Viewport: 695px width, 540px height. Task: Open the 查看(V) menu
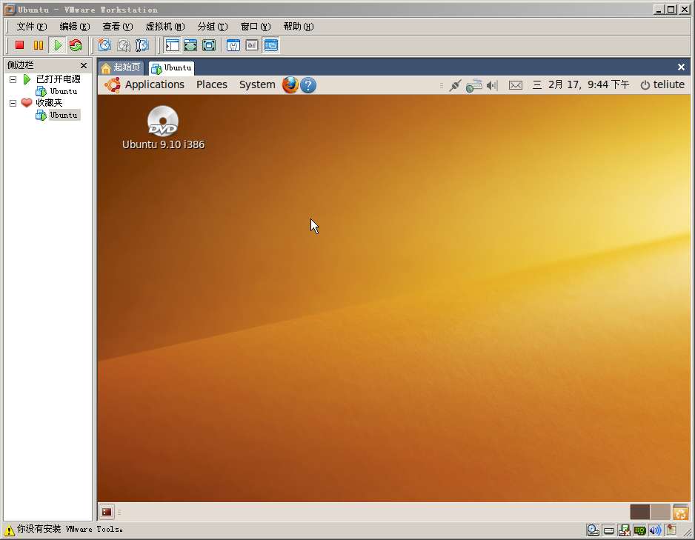point(118,27)
